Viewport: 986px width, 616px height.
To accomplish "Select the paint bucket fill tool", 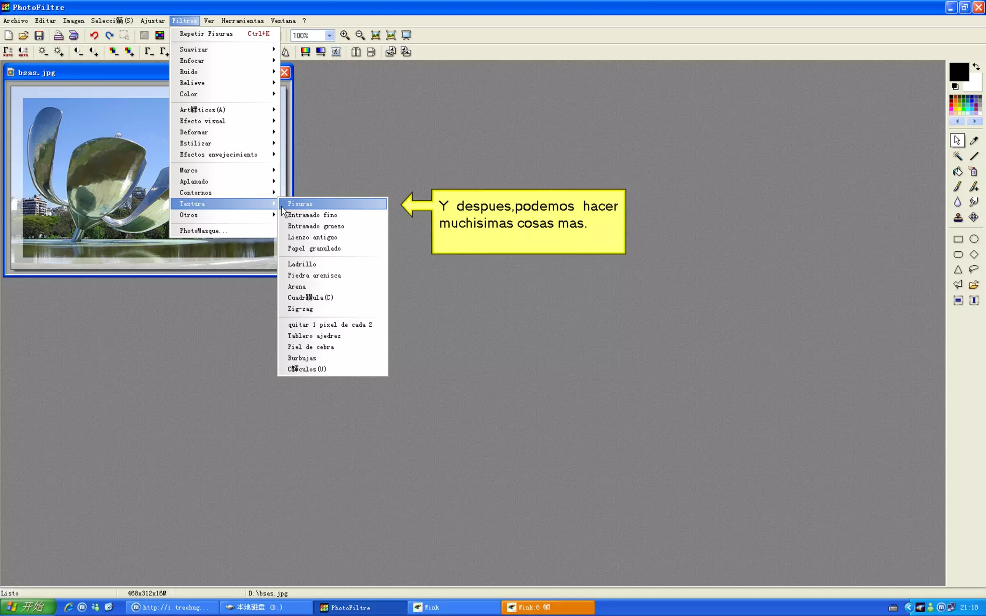I will [x=958, y=171].
